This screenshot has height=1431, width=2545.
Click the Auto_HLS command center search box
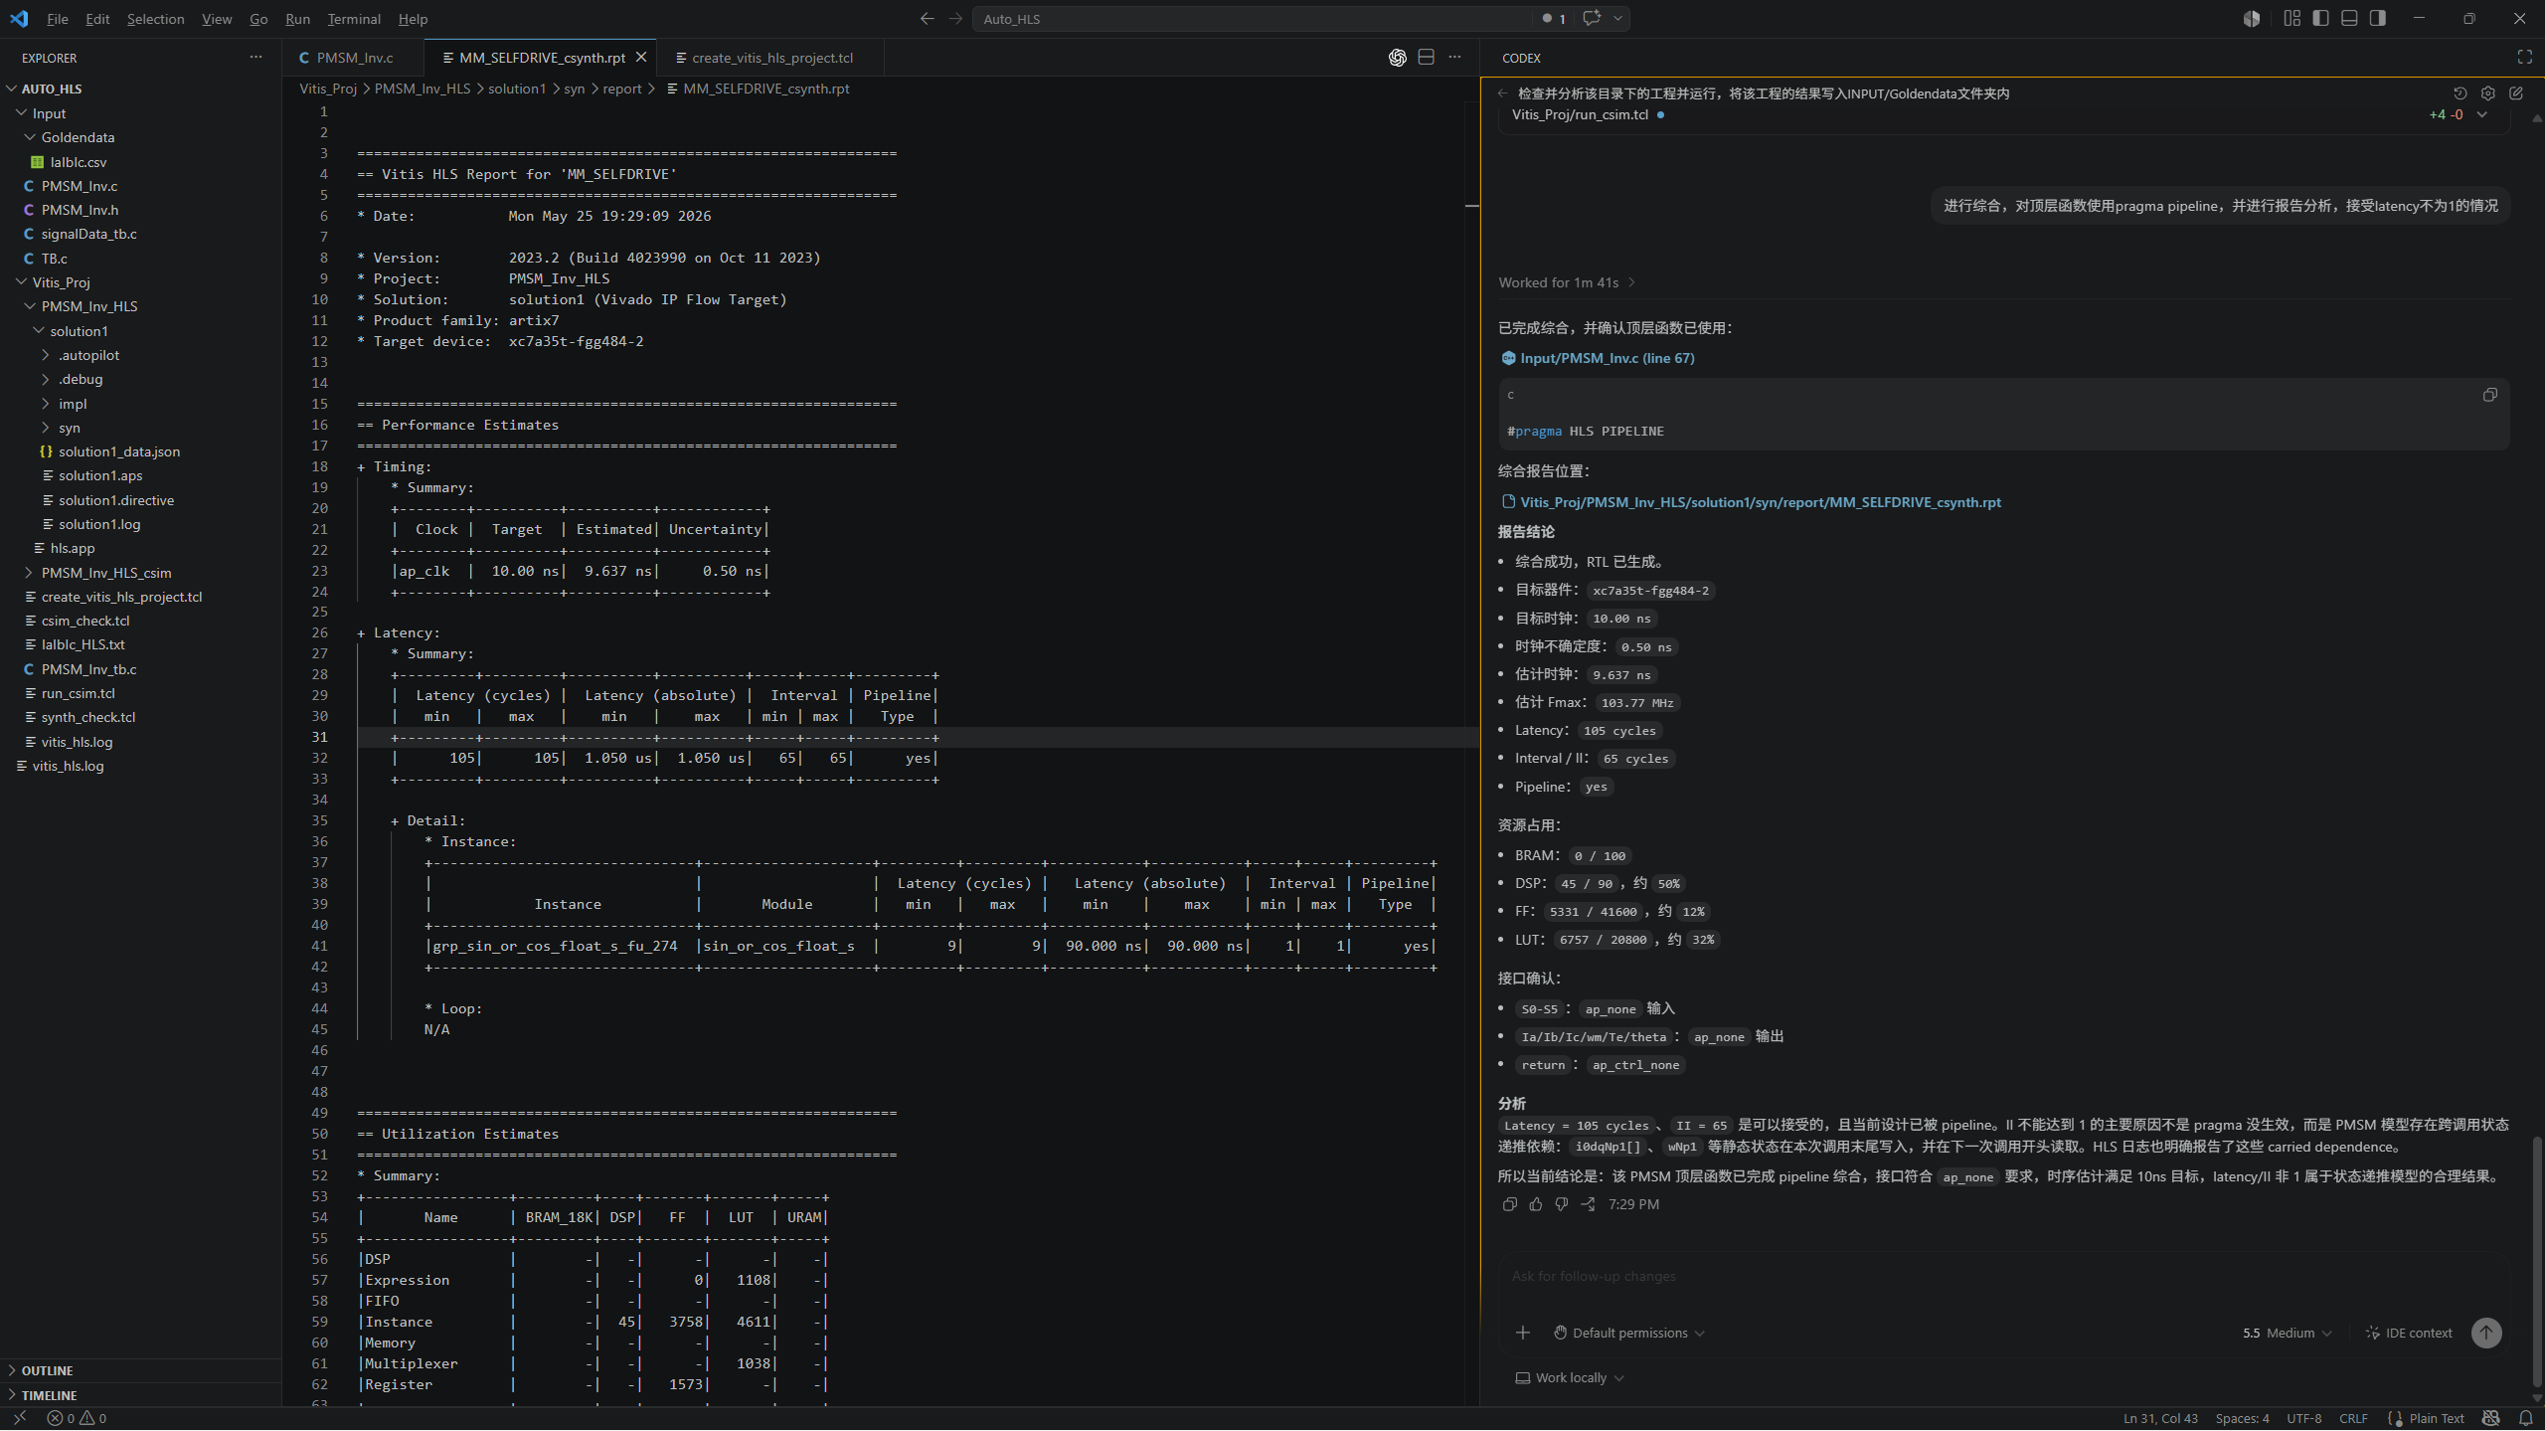[x=1253, y=19]
